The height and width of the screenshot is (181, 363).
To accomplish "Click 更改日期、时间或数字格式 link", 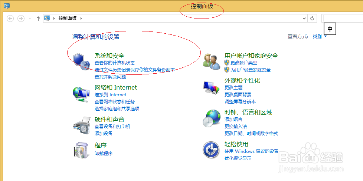I will click(x=251, y=134).
